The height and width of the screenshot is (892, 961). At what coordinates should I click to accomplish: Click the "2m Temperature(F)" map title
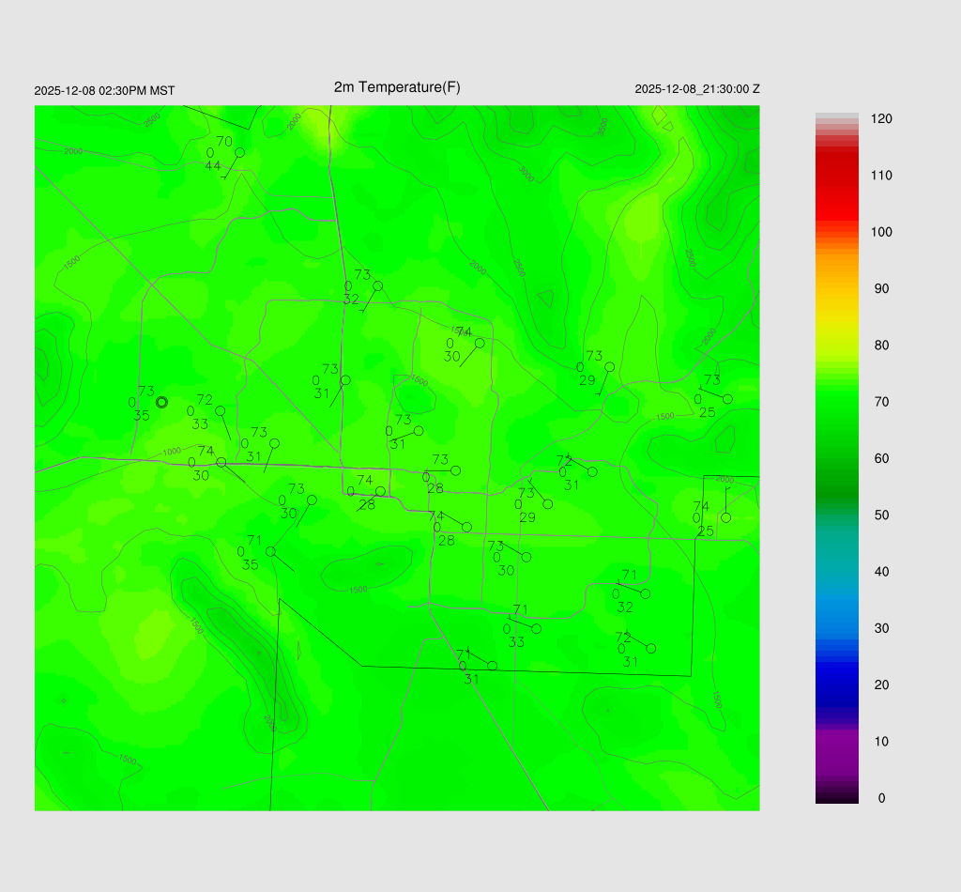[397, 87]
